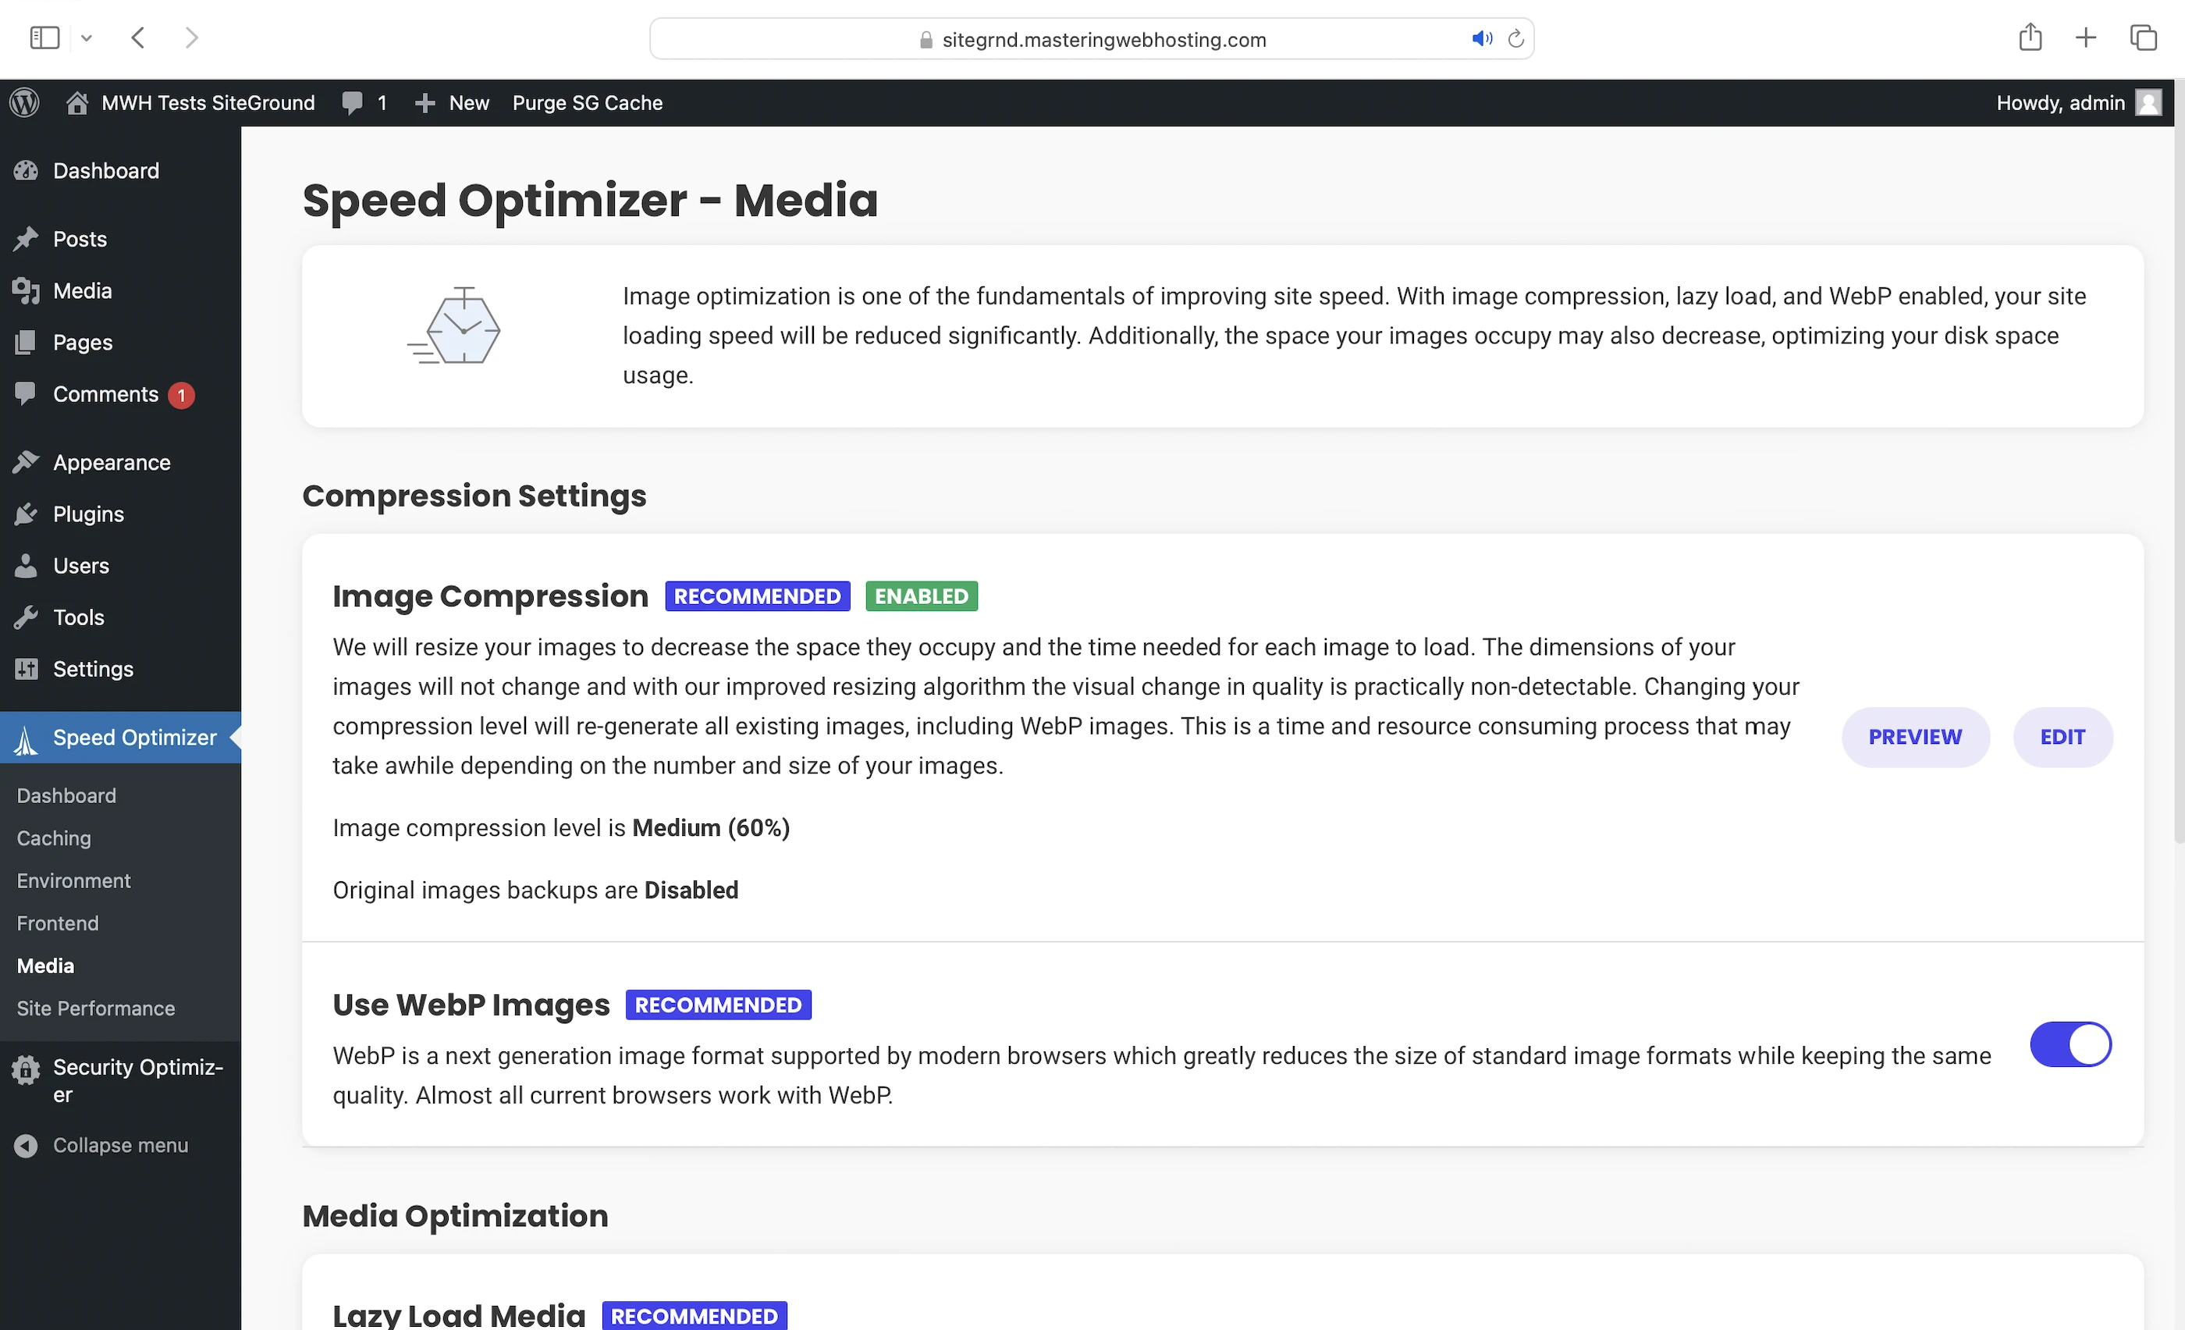Open a new browser tab with plus icon

click(x=2086, y=38)
